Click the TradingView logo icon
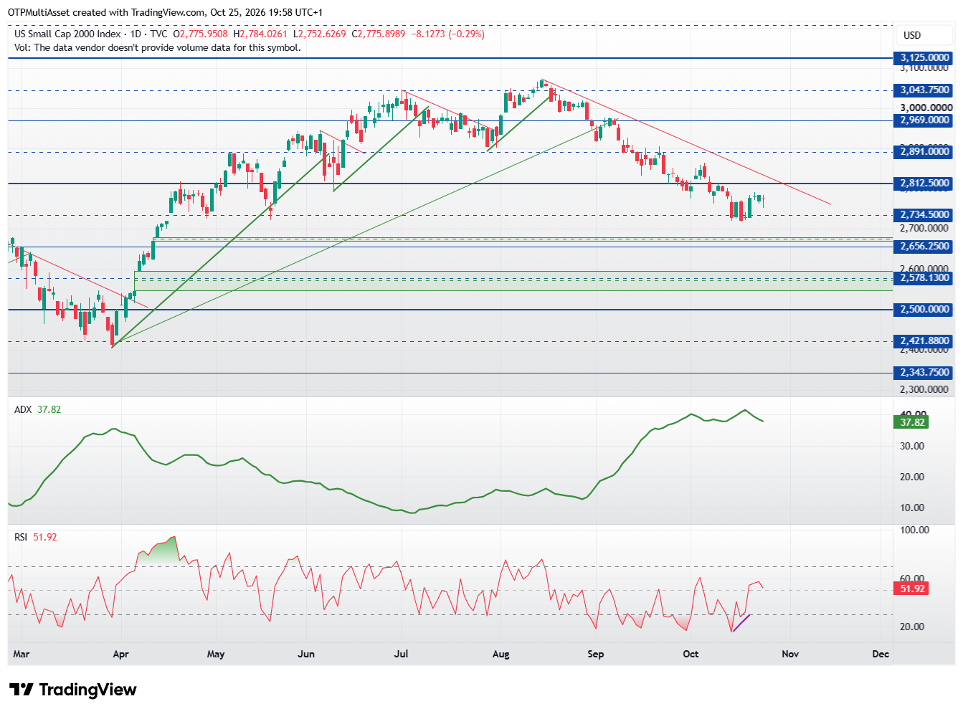This screenshot has width=963, height=714. 22,690
